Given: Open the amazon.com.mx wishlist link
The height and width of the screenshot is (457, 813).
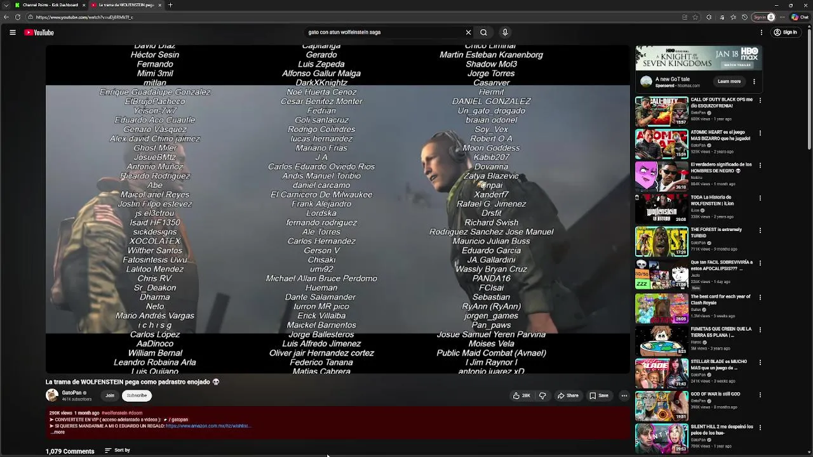Looking at the screenshot, I should pyautogui.click(x=208, y=426).
